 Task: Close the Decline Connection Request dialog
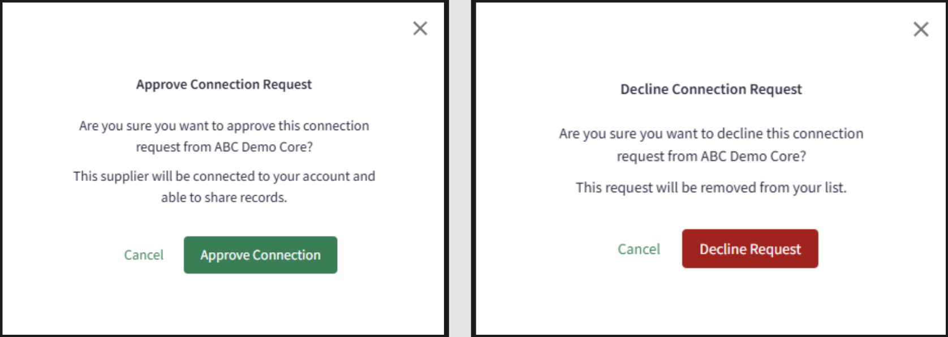920,29
